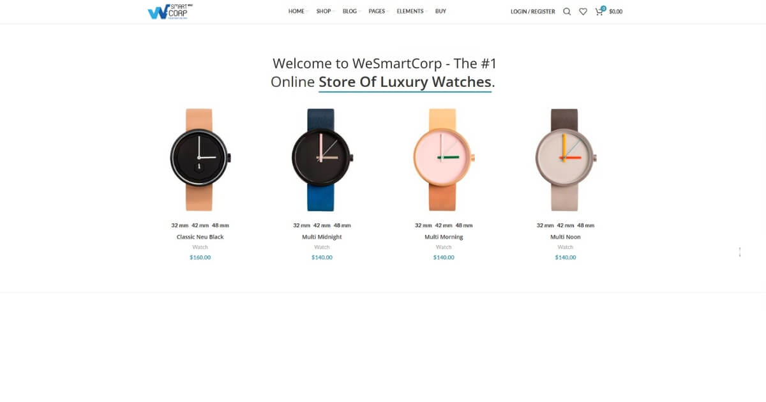Expand the BLOG menu dropdown
This screenshot has height=402, width=766.
tap(350, 11)
